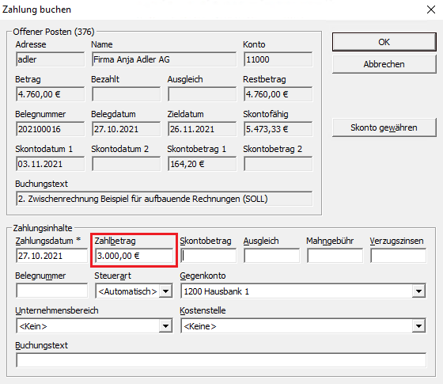The image size is (443, 384).
Task: Open the Unternehmensbereich dropdown arrow
Action: pyautogui.click(x=165, y=326)
